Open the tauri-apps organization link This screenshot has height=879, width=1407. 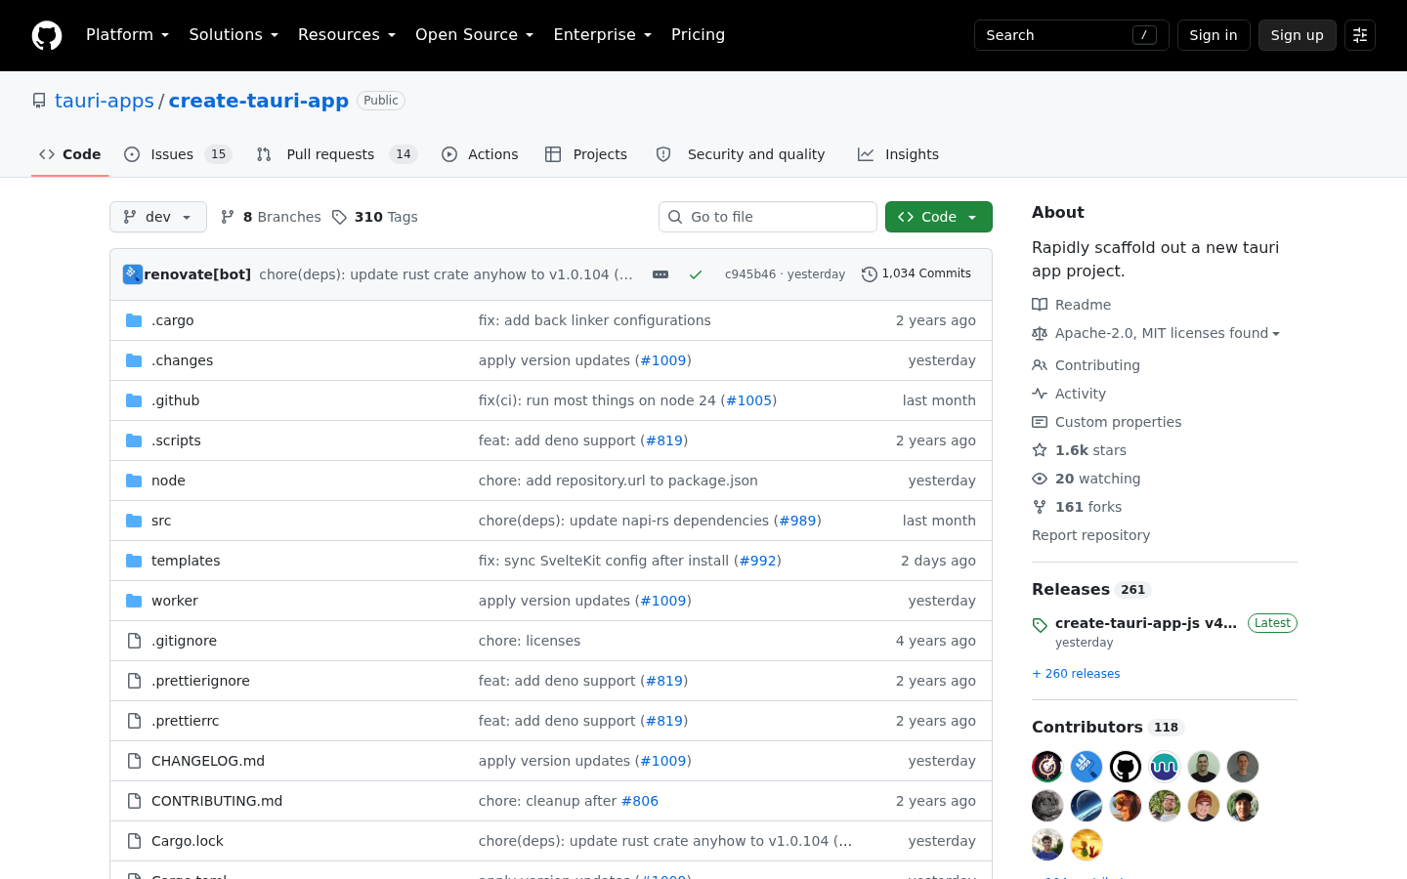[105, 101]
